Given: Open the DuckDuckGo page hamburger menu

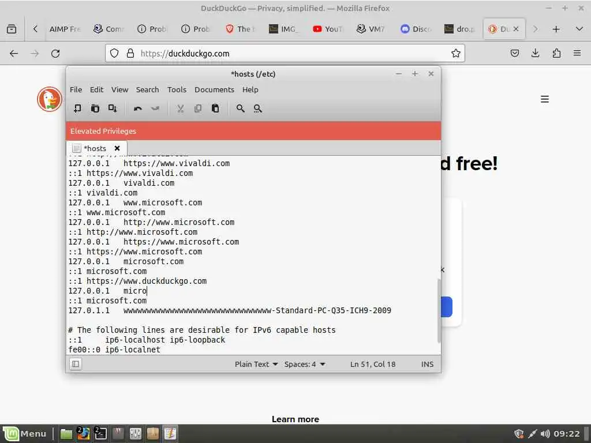Looking at the screenshot, I should pyautogui.click(x=545, y=99).
